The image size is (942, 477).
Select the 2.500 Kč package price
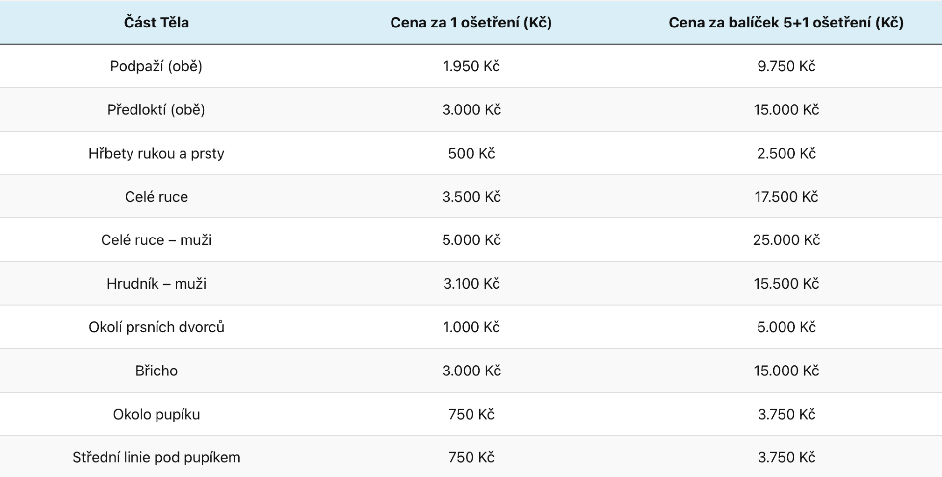click(786, 153)
